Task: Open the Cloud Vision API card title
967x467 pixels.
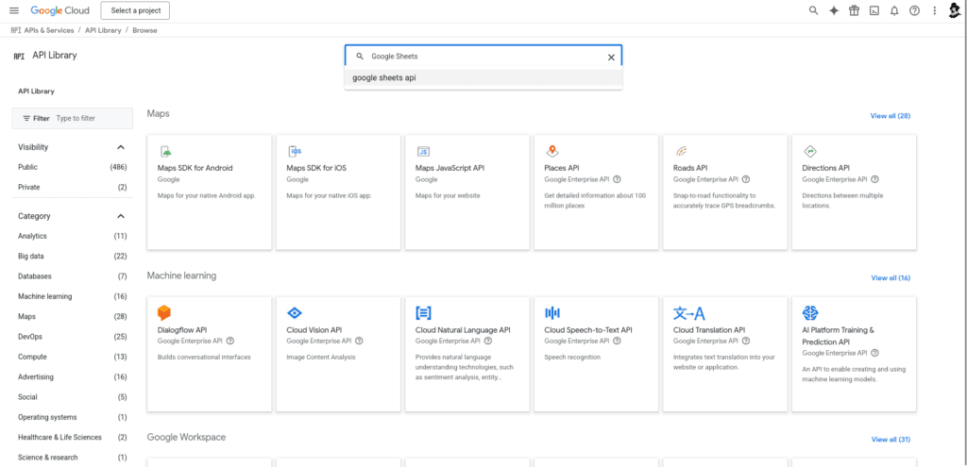Action: coord(314,330)
